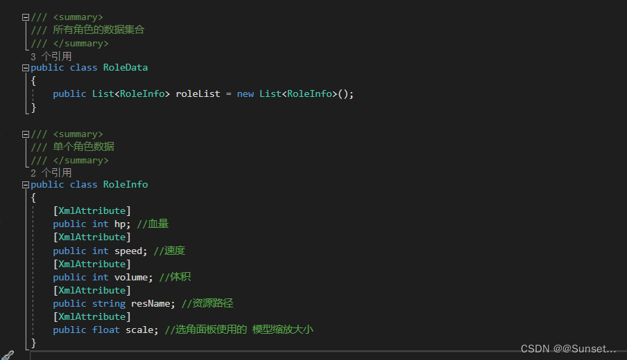Click the speed field name
Screen dimensions: 627x360
click(128, 251)
